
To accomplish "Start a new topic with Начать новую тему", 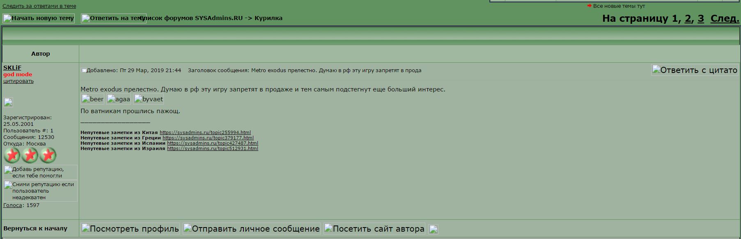I will (x=39, y=18).
